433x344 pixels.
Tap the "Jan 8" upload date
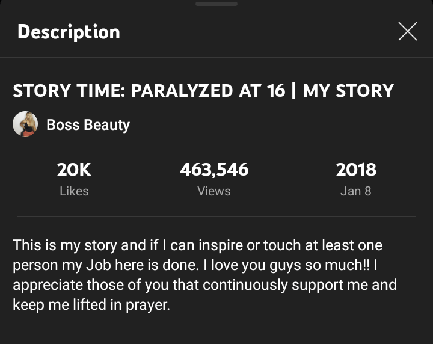point(356,191)
